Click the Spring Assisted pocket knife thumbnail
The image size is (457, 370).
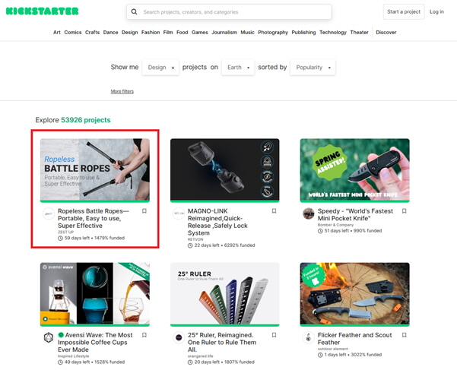(354, 170)
